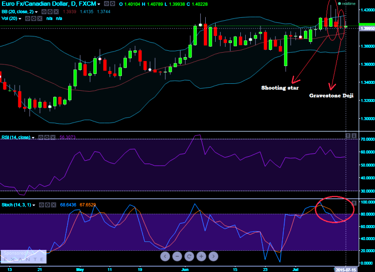The height and width of the screenshot is (272, 375).
Task: Click the RSI (14, close) label
Action: point(16,137)
